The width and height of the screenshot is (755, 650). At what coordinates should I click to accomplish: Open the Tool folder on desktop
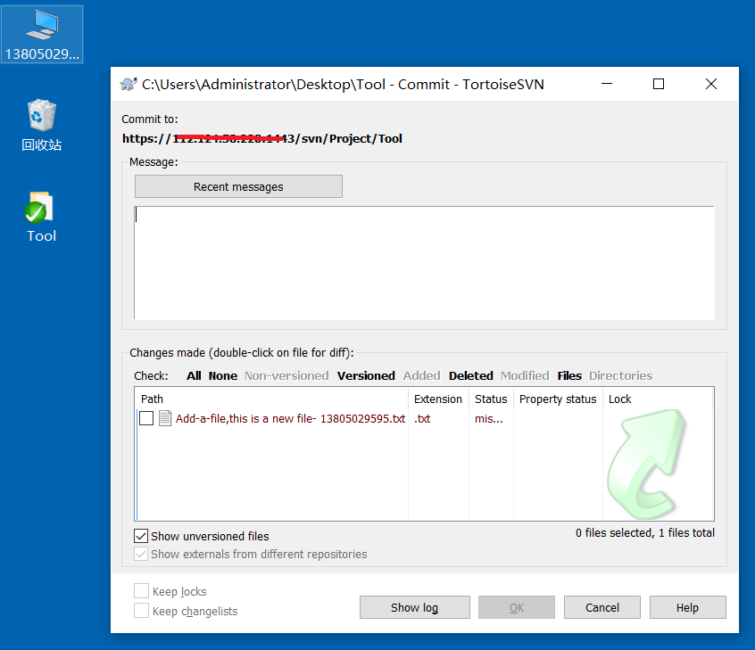[x=41, y=217]
